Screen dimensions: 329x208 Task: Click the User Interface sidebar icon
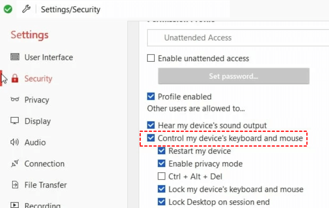point(15,57)
